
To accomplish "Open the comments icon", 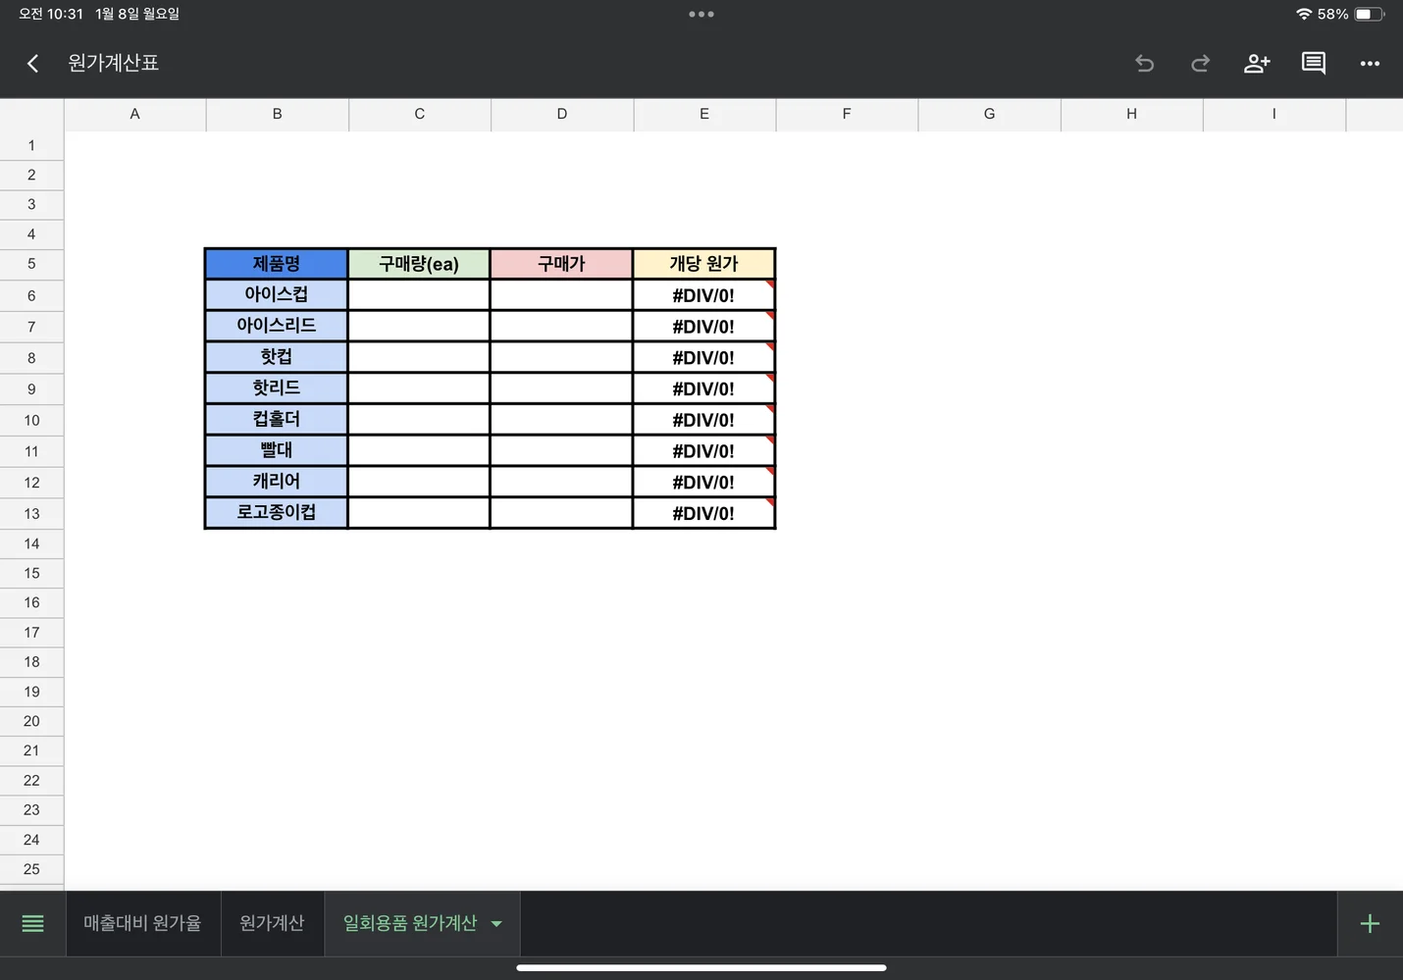I will click(1314, 64).
